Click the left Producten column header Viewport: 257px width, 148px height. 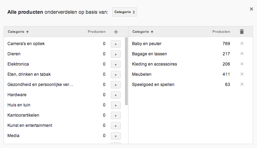(x=96, y=32)
